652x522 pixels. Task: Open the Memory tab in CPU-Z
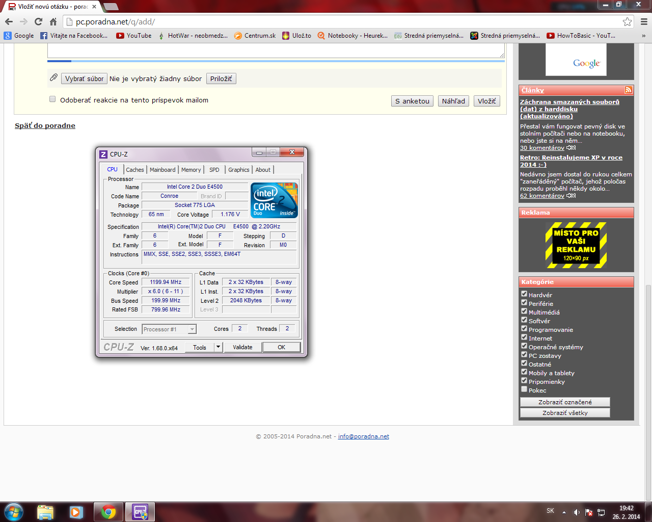click(x=191, y=170)
